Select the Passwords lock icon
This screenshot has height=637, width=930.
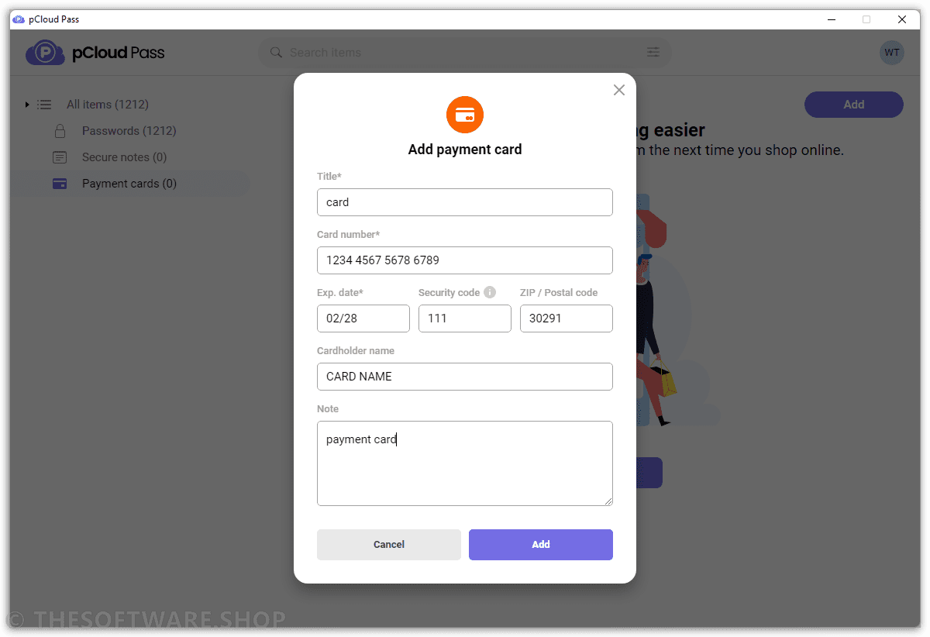60,131
